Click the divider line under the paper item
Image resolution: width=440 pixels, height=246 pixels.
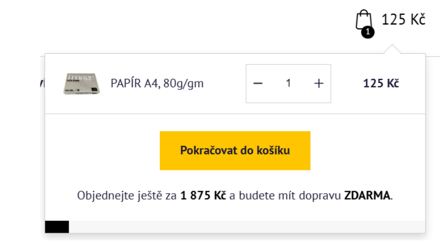(235, 113)
